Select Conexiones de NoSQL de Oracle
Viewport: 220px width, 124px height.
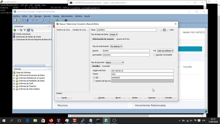click(x=28, y=37)
